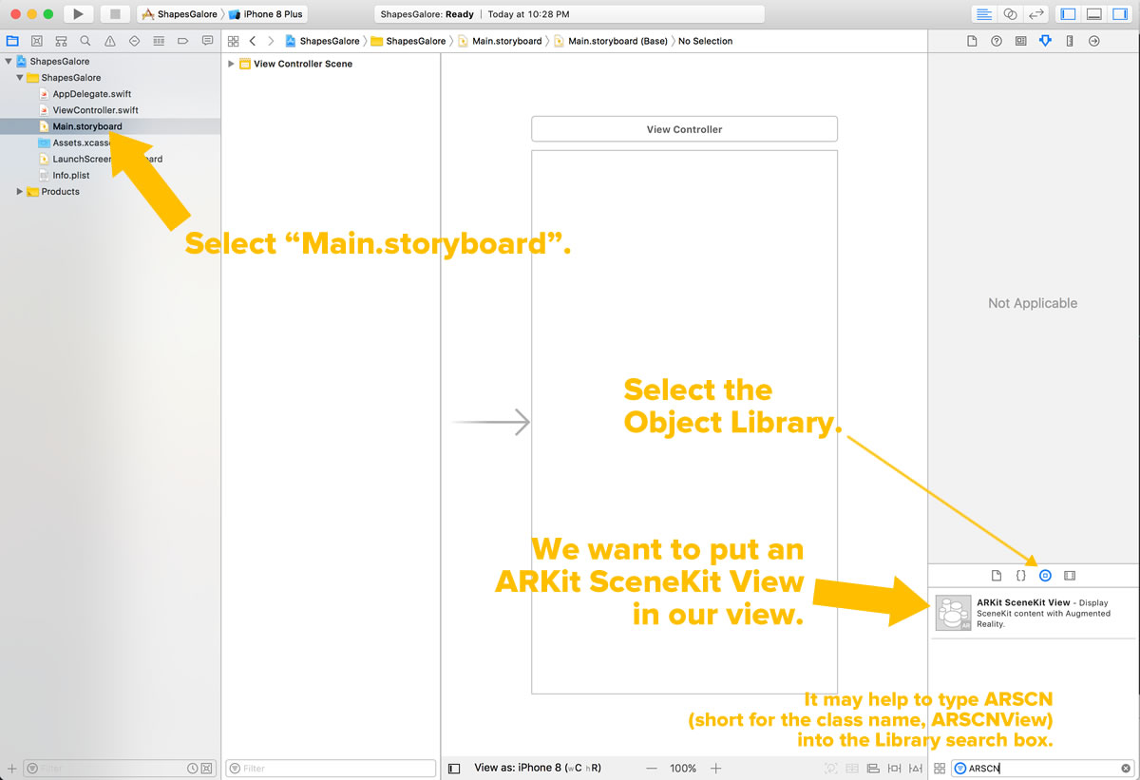The height and width of the screenshot is (780, 1140).
Task: Expand the Products folder
Action: 20,192
